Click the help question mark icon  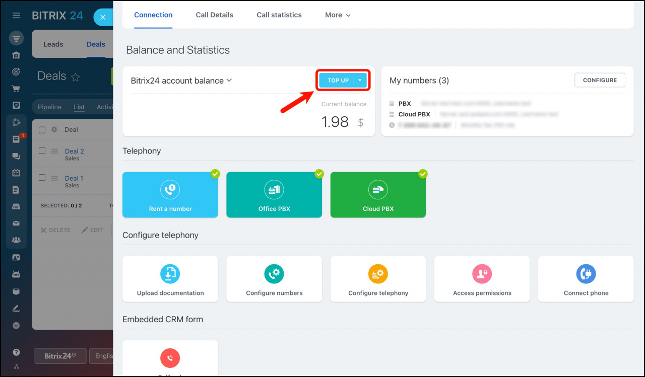coord(16,352)
